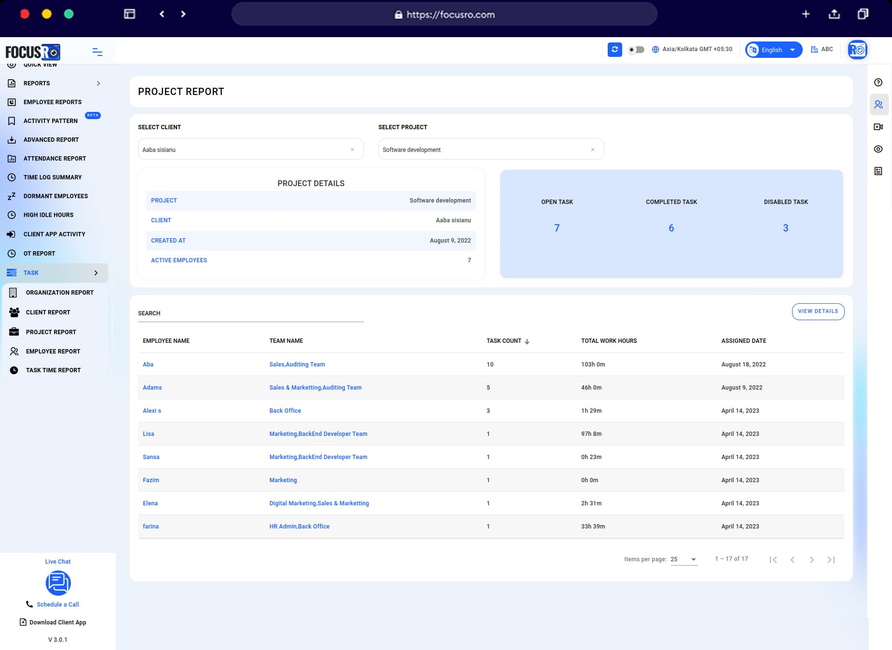Select Employee Report from the sidebar menu
892x650 pixels.
tap(53, 351)
